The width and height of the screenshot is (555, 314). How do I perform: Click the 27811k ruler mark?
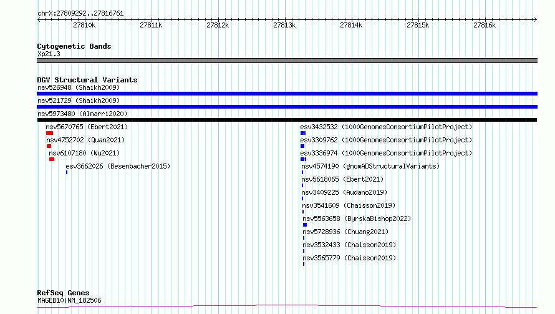(x=151, y=25)
